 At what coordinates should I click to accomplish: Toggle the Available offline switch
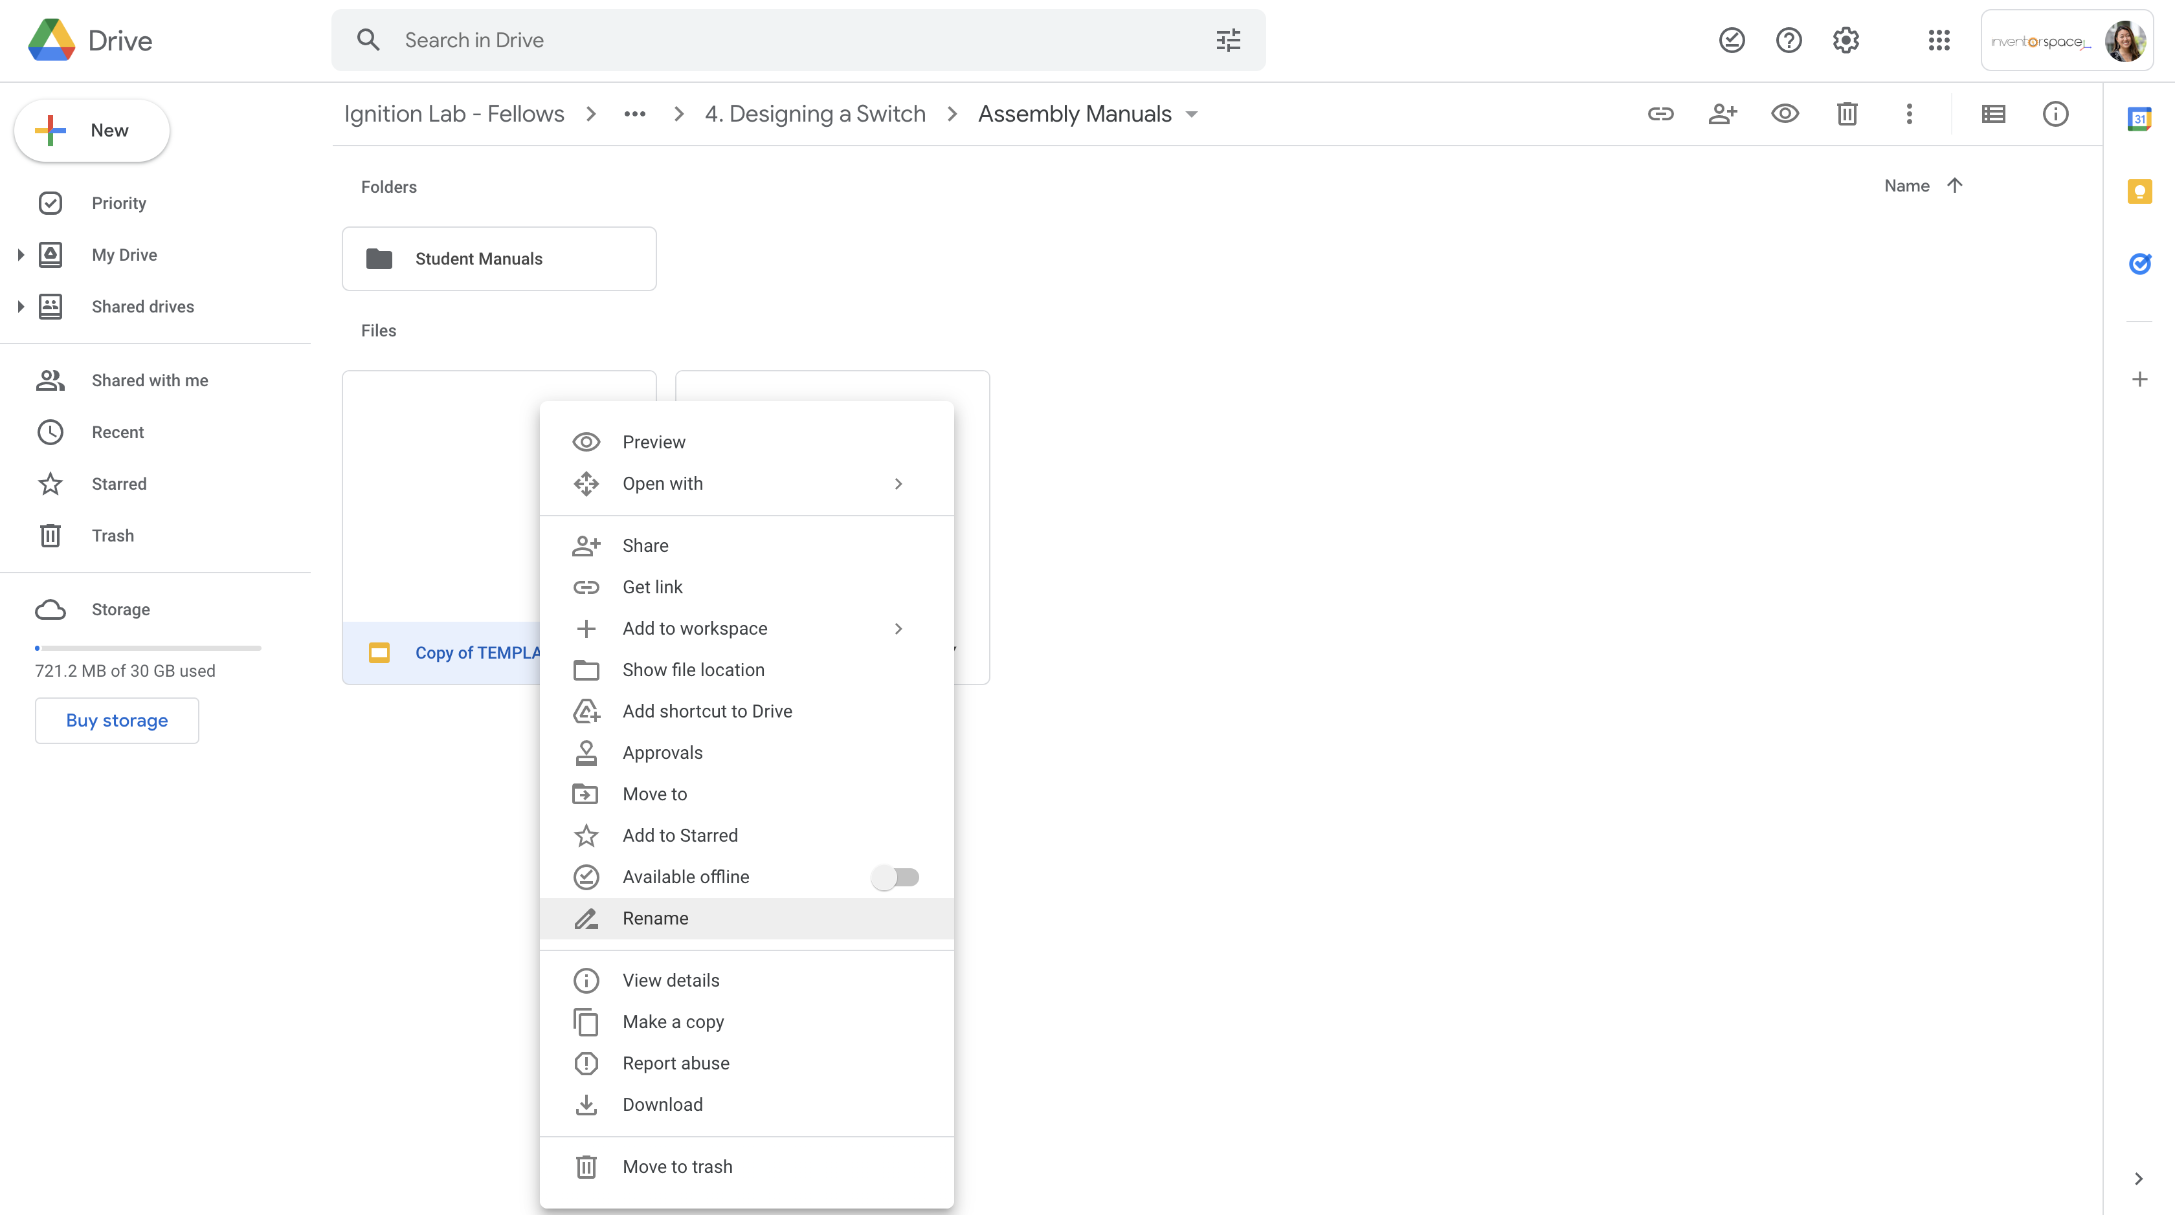point(895,877)
